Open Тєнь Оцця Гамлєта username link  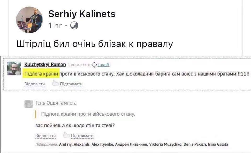tap(55, 103)
